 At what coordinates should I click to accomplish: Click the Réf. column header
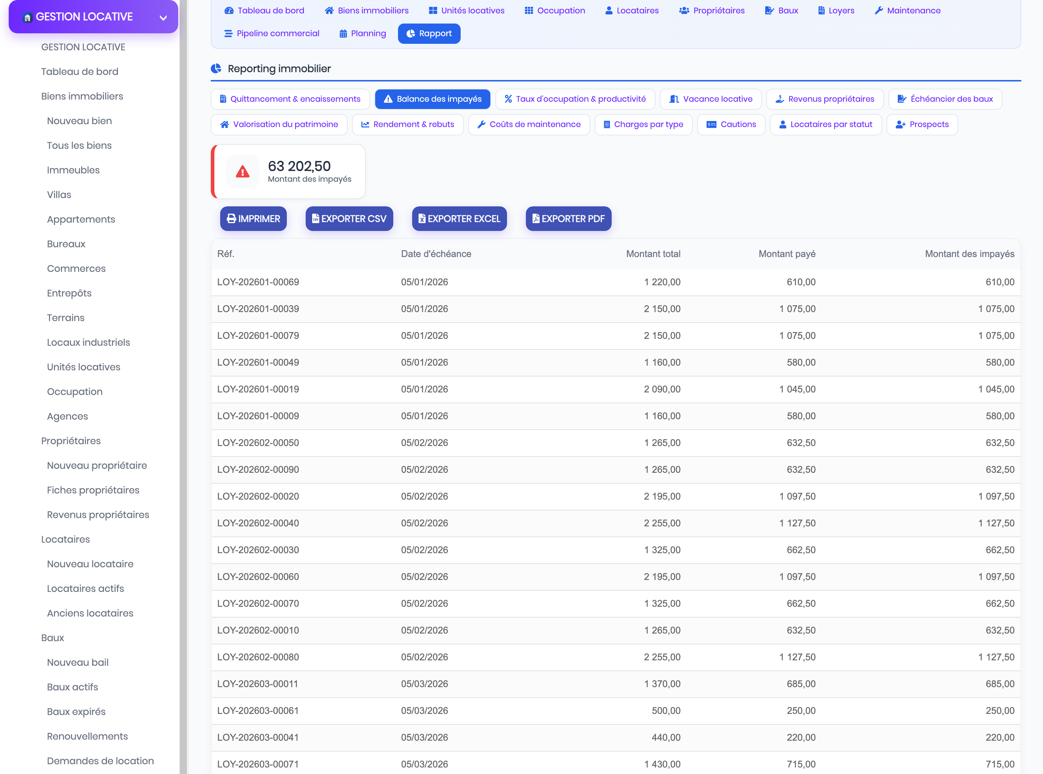pyautogui.click(x=225, y=254)
